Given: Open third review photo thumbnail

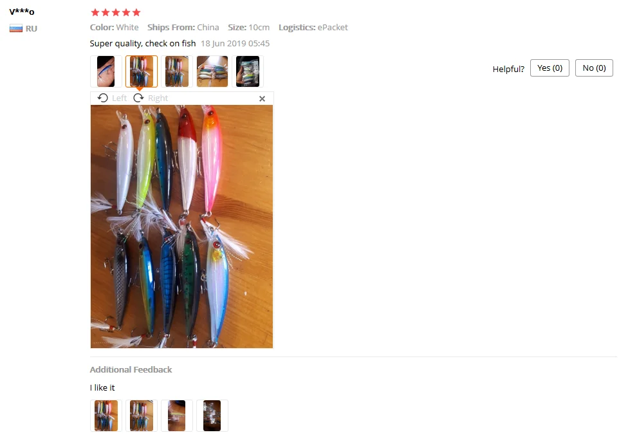Looking at the screenshot, I should (x=177, y=71).
